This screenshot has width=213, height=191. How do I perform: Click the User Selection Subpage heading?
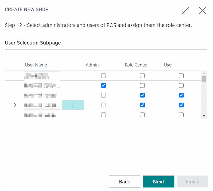[33, 43]
